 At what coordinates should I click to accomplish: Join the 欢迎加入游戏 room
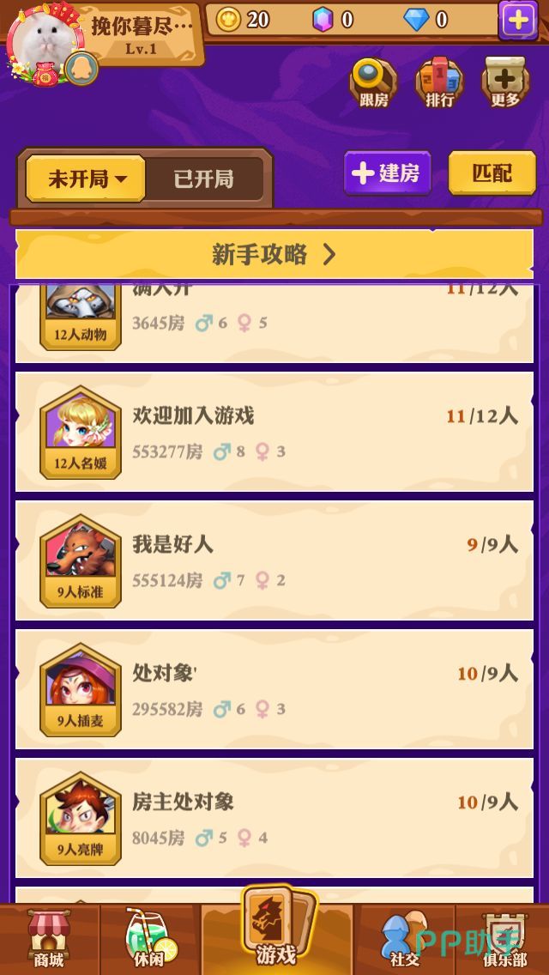[274, 432]
